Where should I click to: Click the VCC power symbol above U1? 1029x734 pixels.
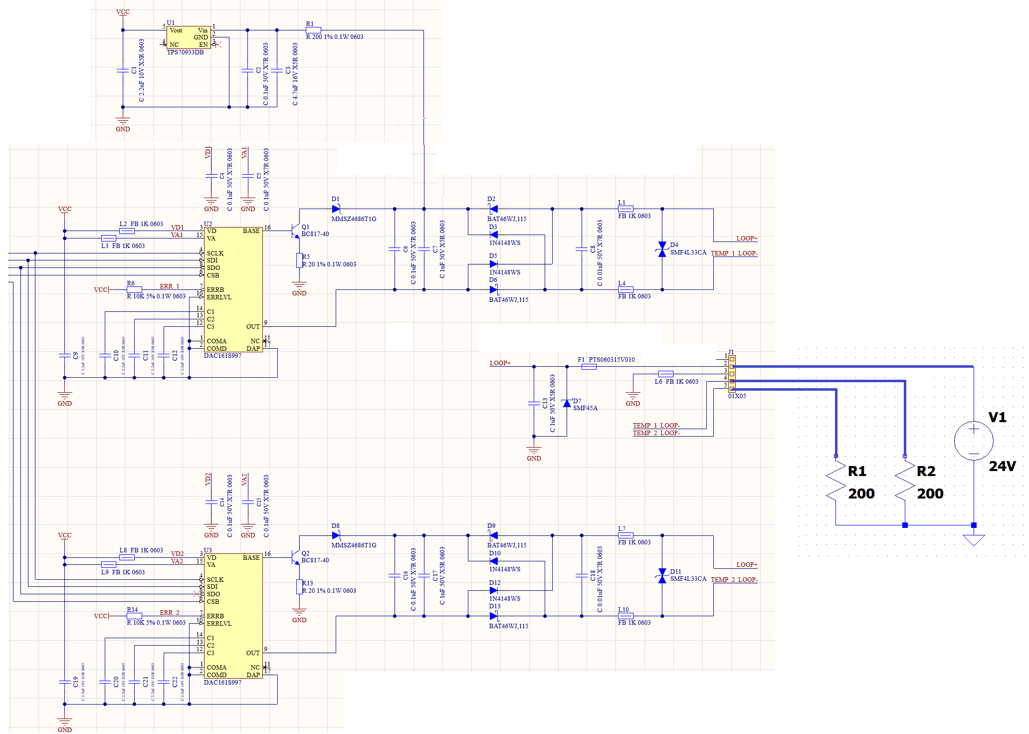pos(123,14)
